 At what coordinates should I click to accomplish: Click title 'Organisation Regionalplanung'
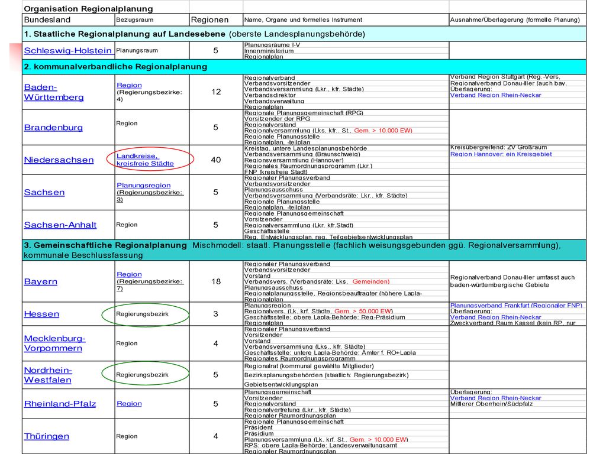pos(89,8)
